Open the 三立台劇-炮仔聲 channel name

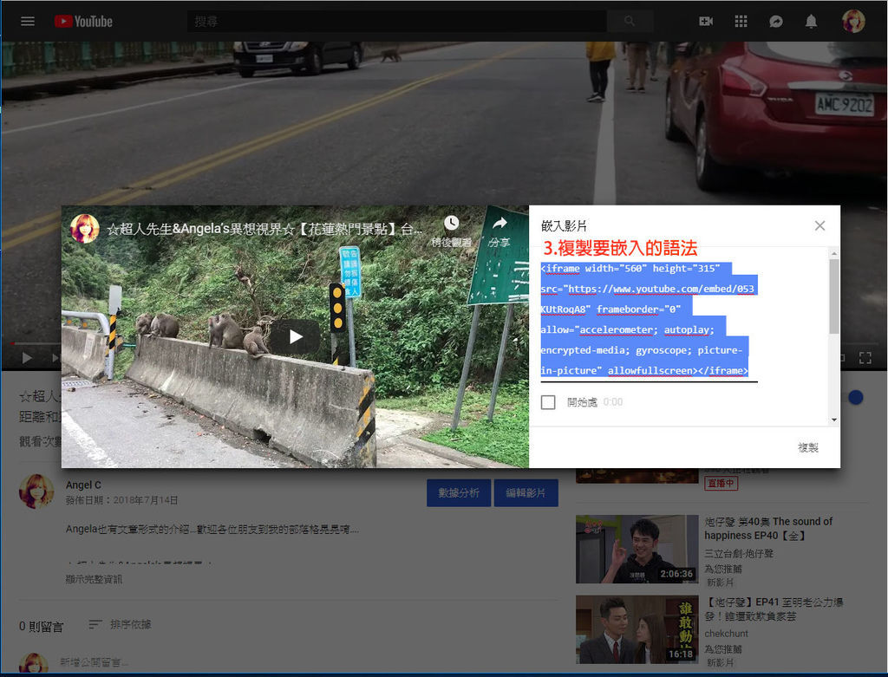point(739,553)
